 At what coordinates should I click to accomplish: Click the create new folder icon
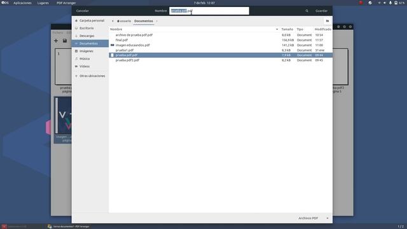pyautogui.click(x=328, y=21)
